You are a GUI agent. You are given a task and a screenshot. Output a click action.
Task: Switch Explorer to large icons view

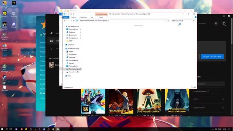click(195, 87)
